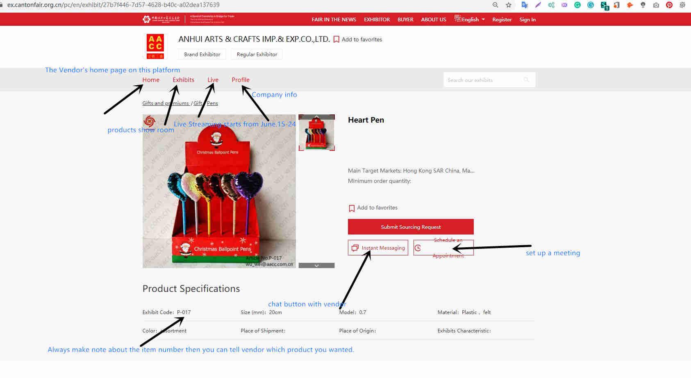
Task: Open the English language dropdown
Action: 470,19
